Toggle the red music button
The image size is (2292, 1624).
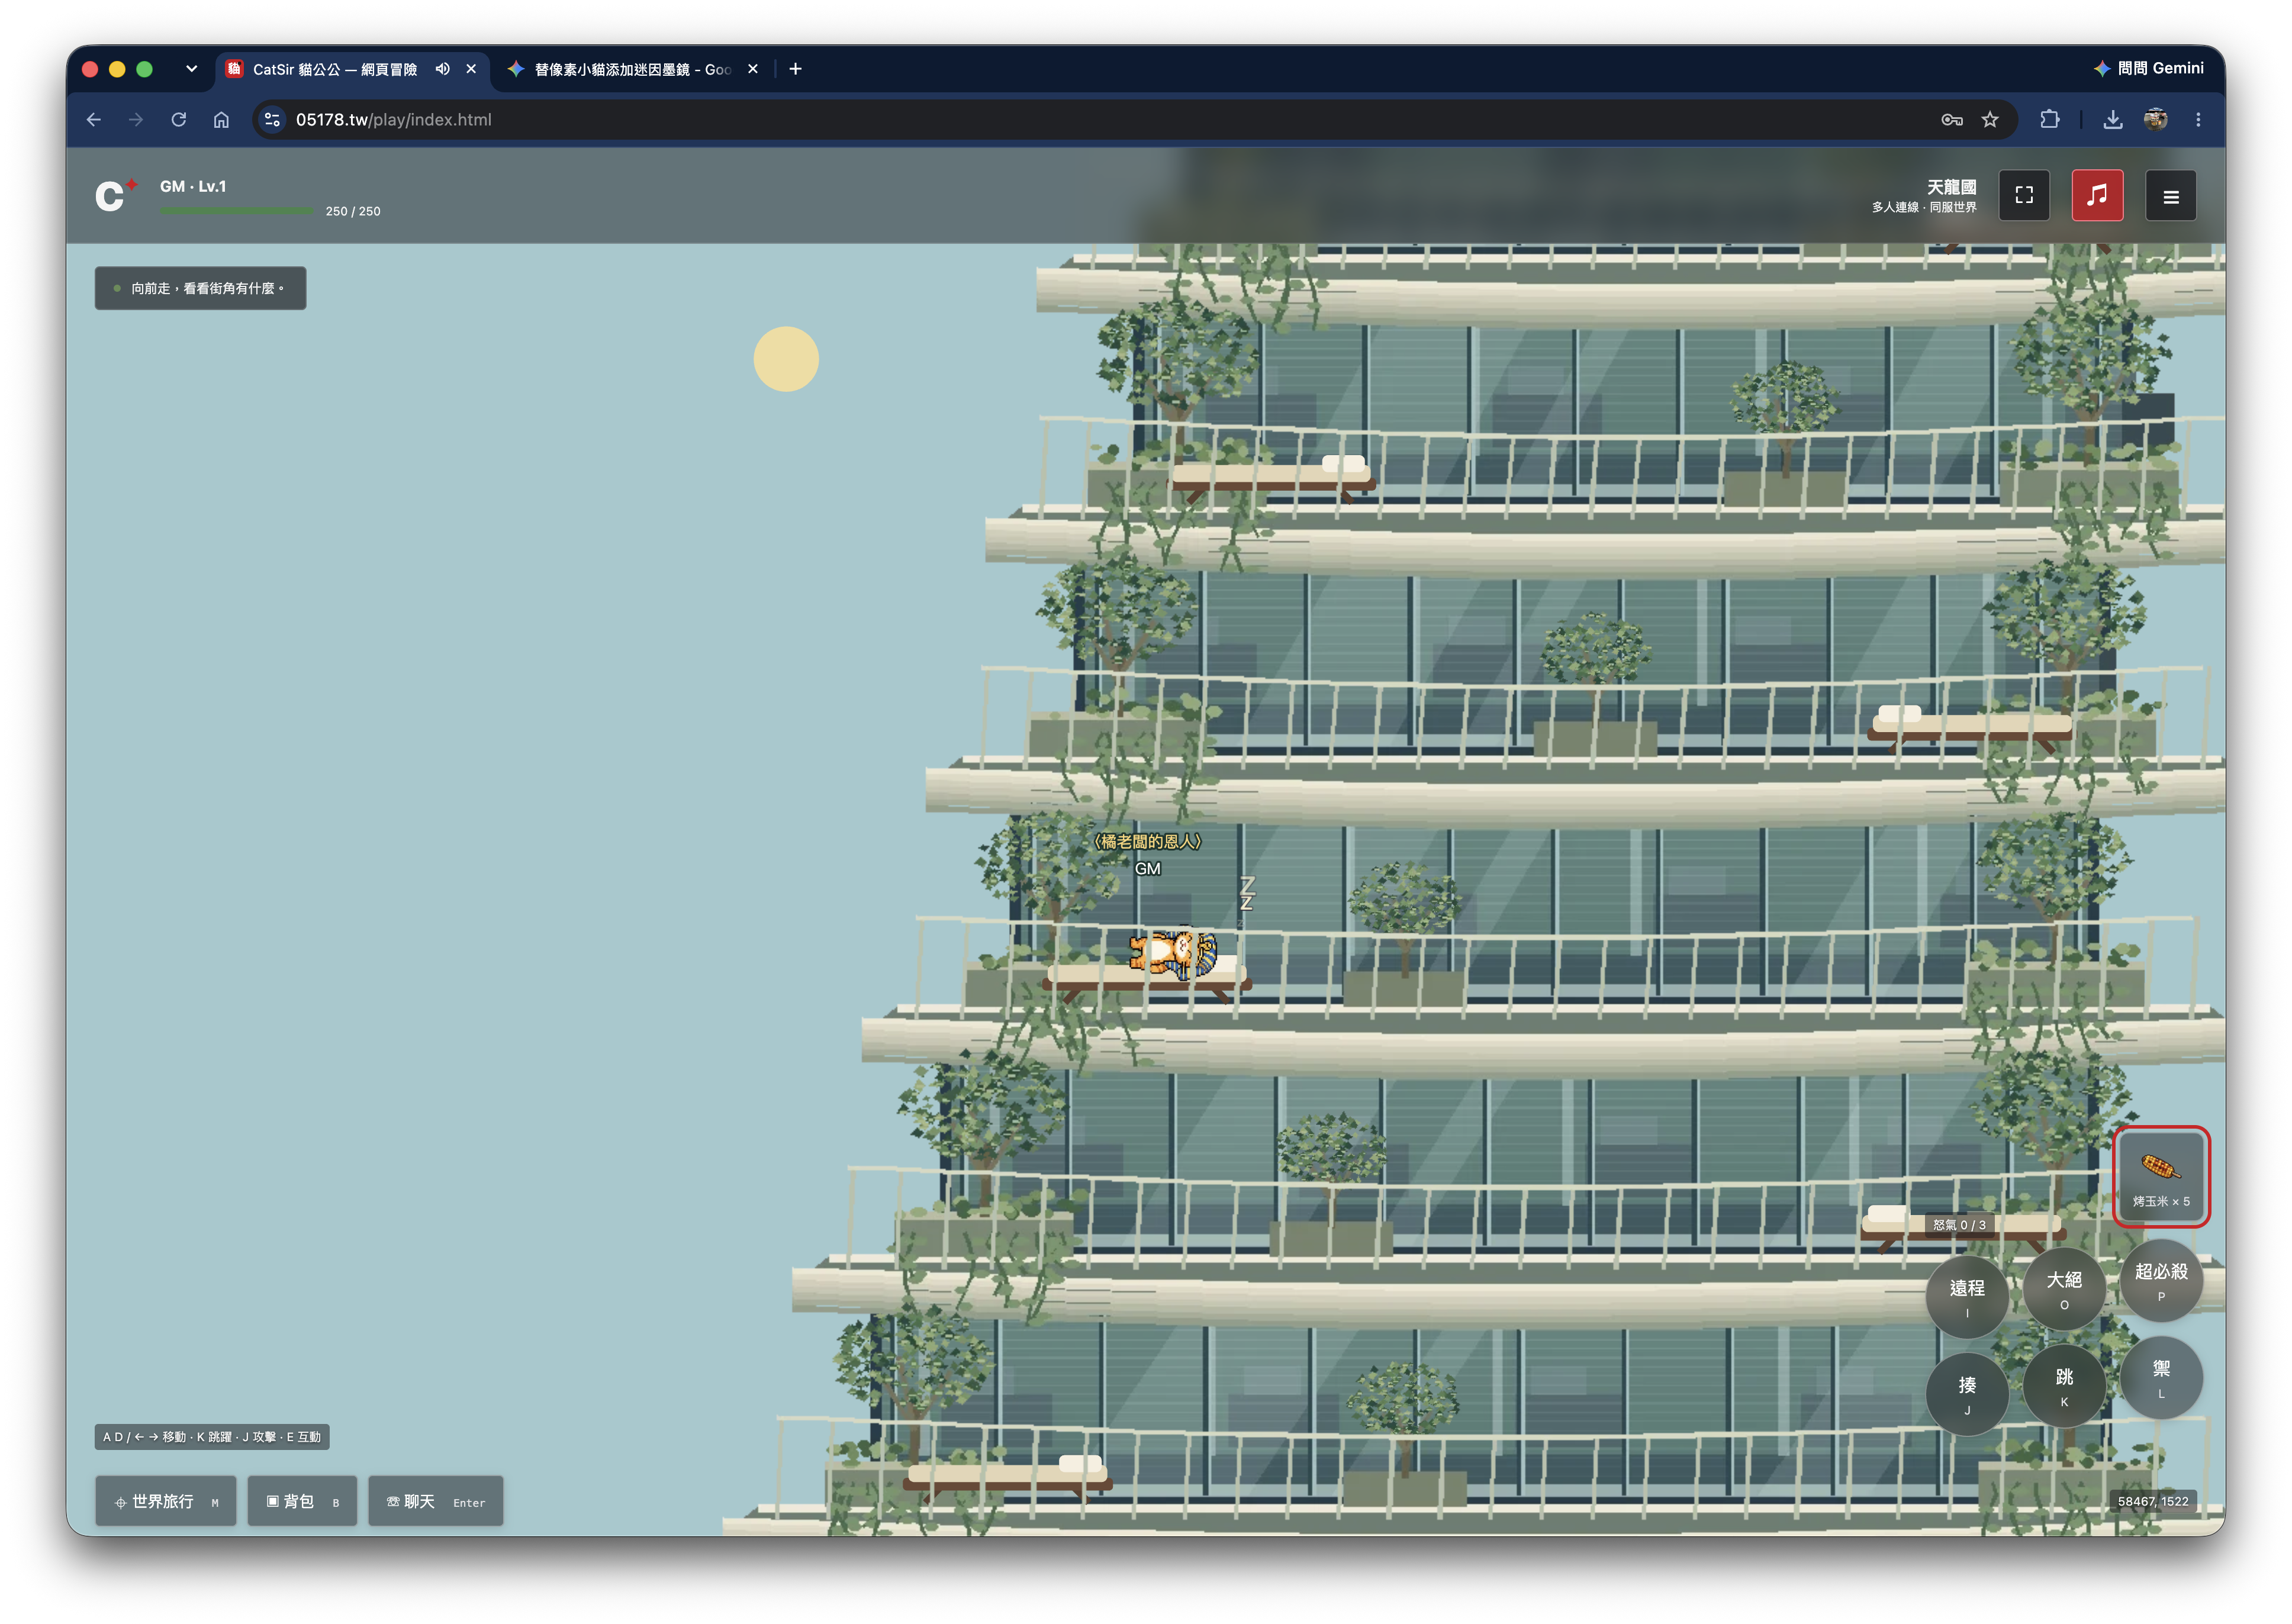tap(2096, 196)
